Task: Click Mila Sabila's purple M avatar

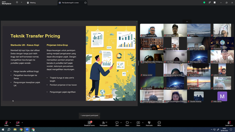Action: [222, 96]
